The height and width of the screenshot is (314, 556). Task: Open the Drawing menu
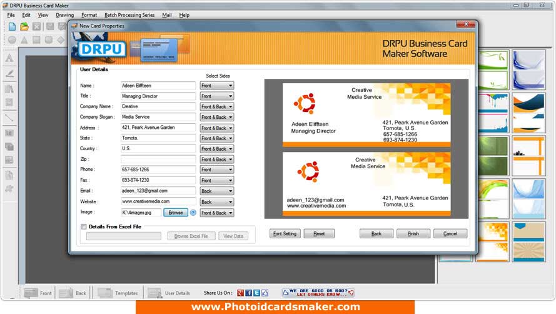point(64,15)
